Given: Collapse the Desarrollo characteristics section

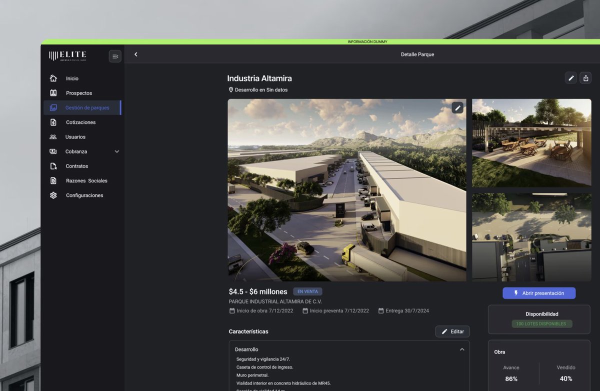Looking at the screenshot, I should tap(462, 349).
